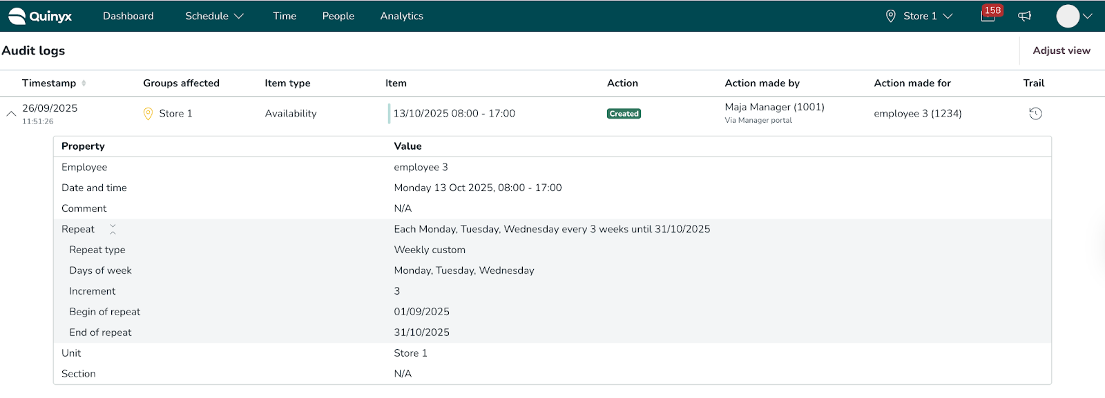Image resolution: width=1105 pixels, height=398 pixels.
Task: Open the Time menu item
Action: coord(285,16)
